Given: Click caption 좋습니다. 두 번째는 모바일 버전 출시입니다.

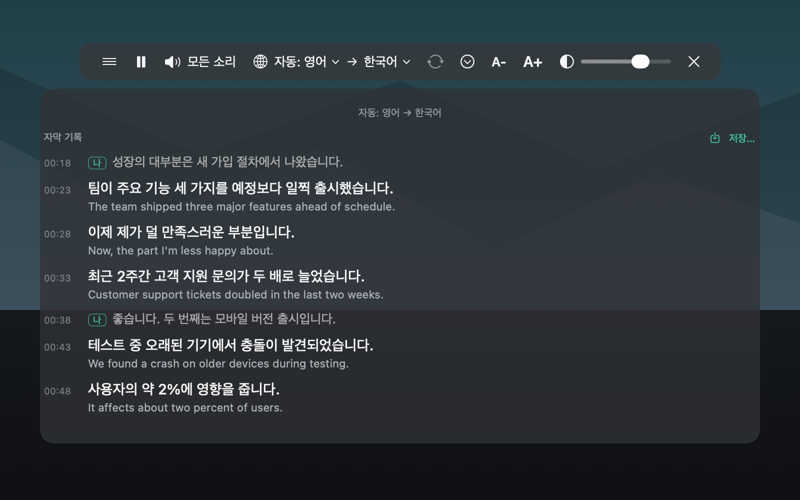Looking at the screenshot, I should [224, 319].
